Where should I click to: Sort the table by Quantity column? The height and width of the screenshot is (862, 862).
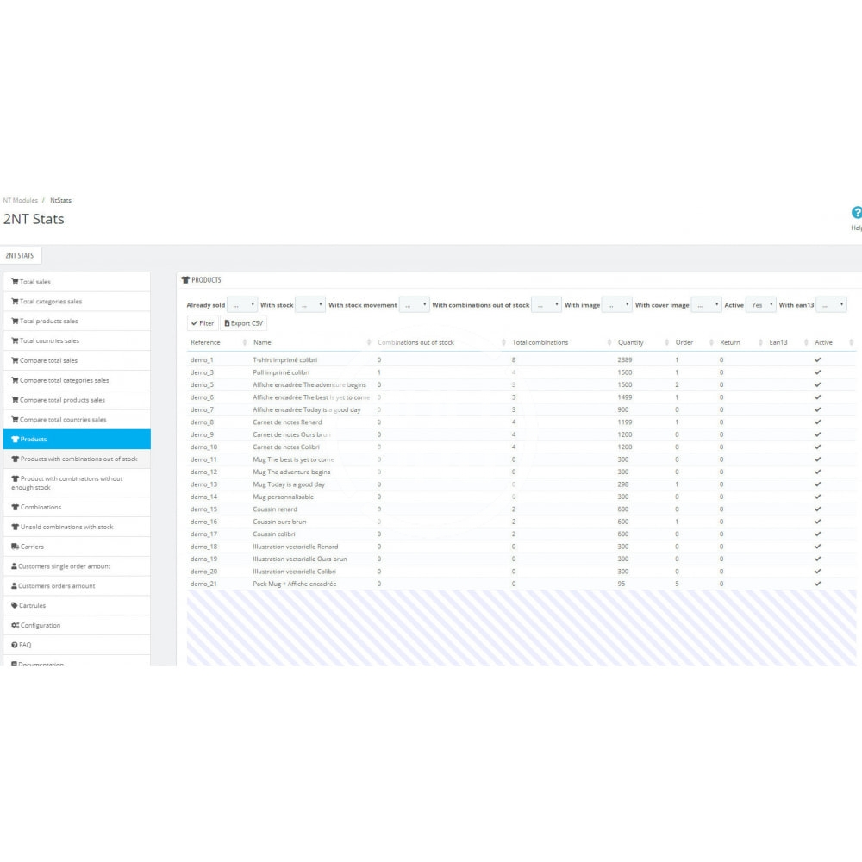[x=630, y=342]
